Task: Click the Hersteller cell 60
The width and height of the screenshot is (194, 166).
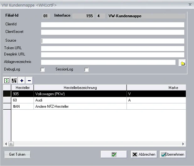Action: 22,100
